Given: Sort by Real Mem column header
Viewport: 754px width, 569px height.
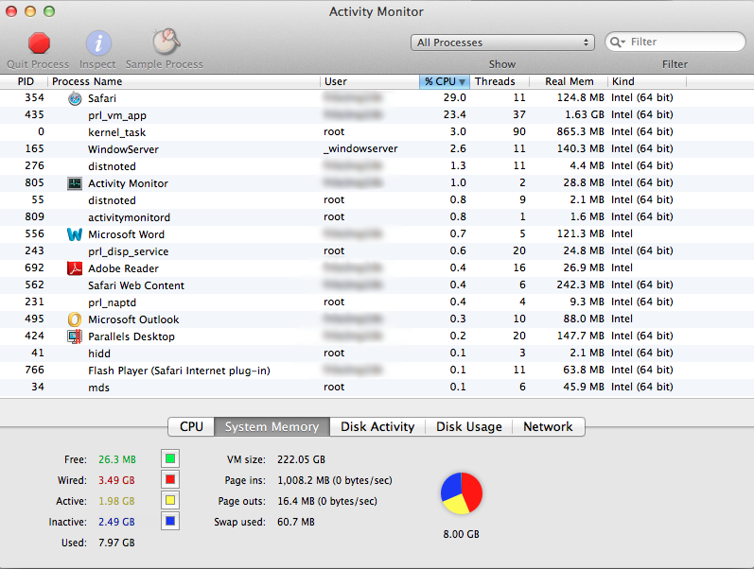Looking at the screenshot, I should [569, 81].
